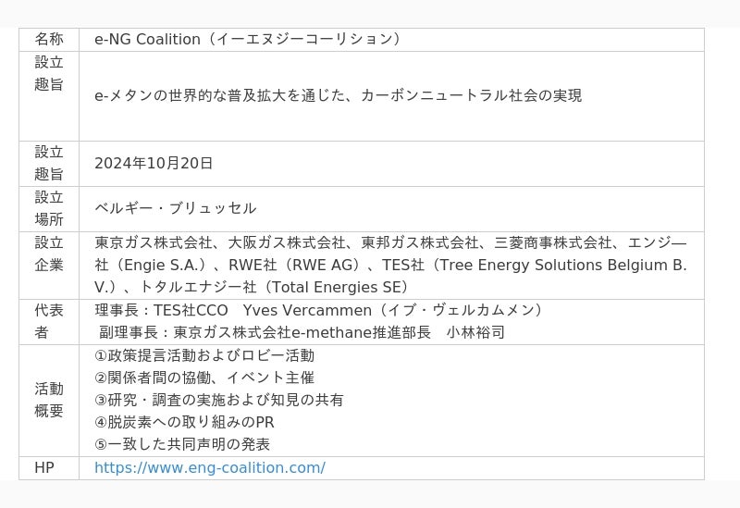Click activity ②関係者間の協働、イベント主催
Screen dimensions: 740x508
tap(204, 378)
